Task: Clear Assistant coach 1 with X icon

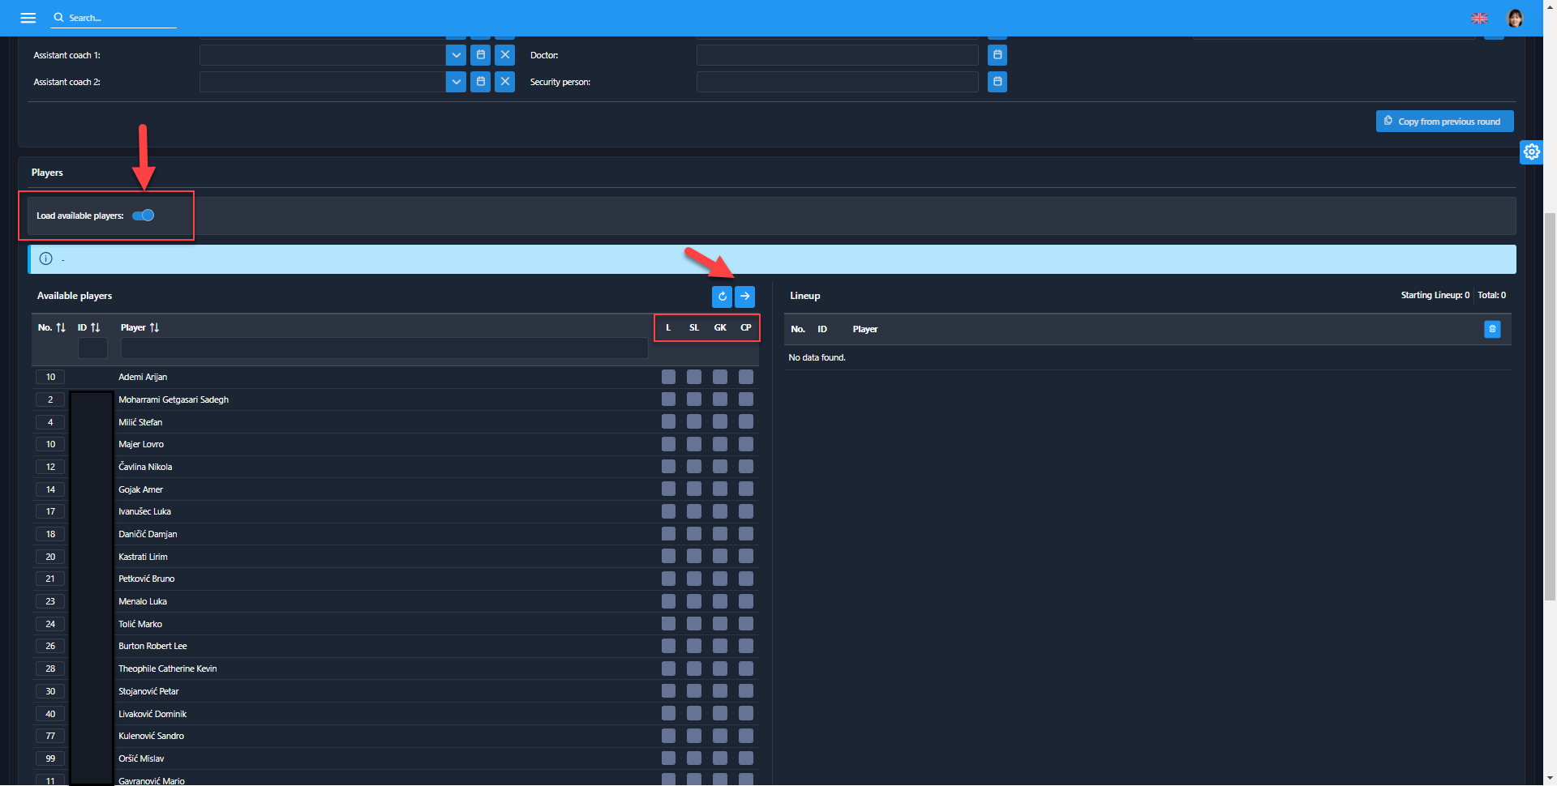Action: point(504,55)
